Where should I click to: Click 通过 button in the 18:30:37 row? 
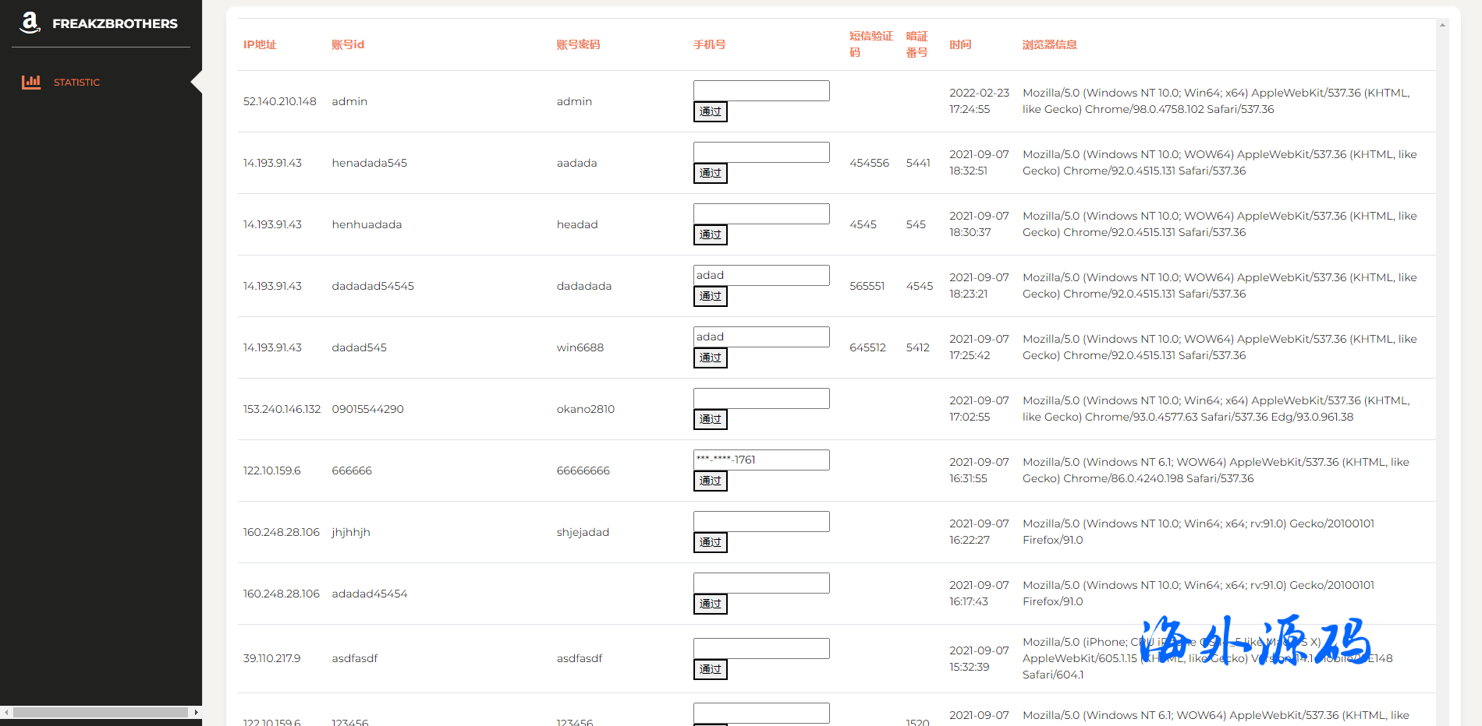[x=710, y=234]
